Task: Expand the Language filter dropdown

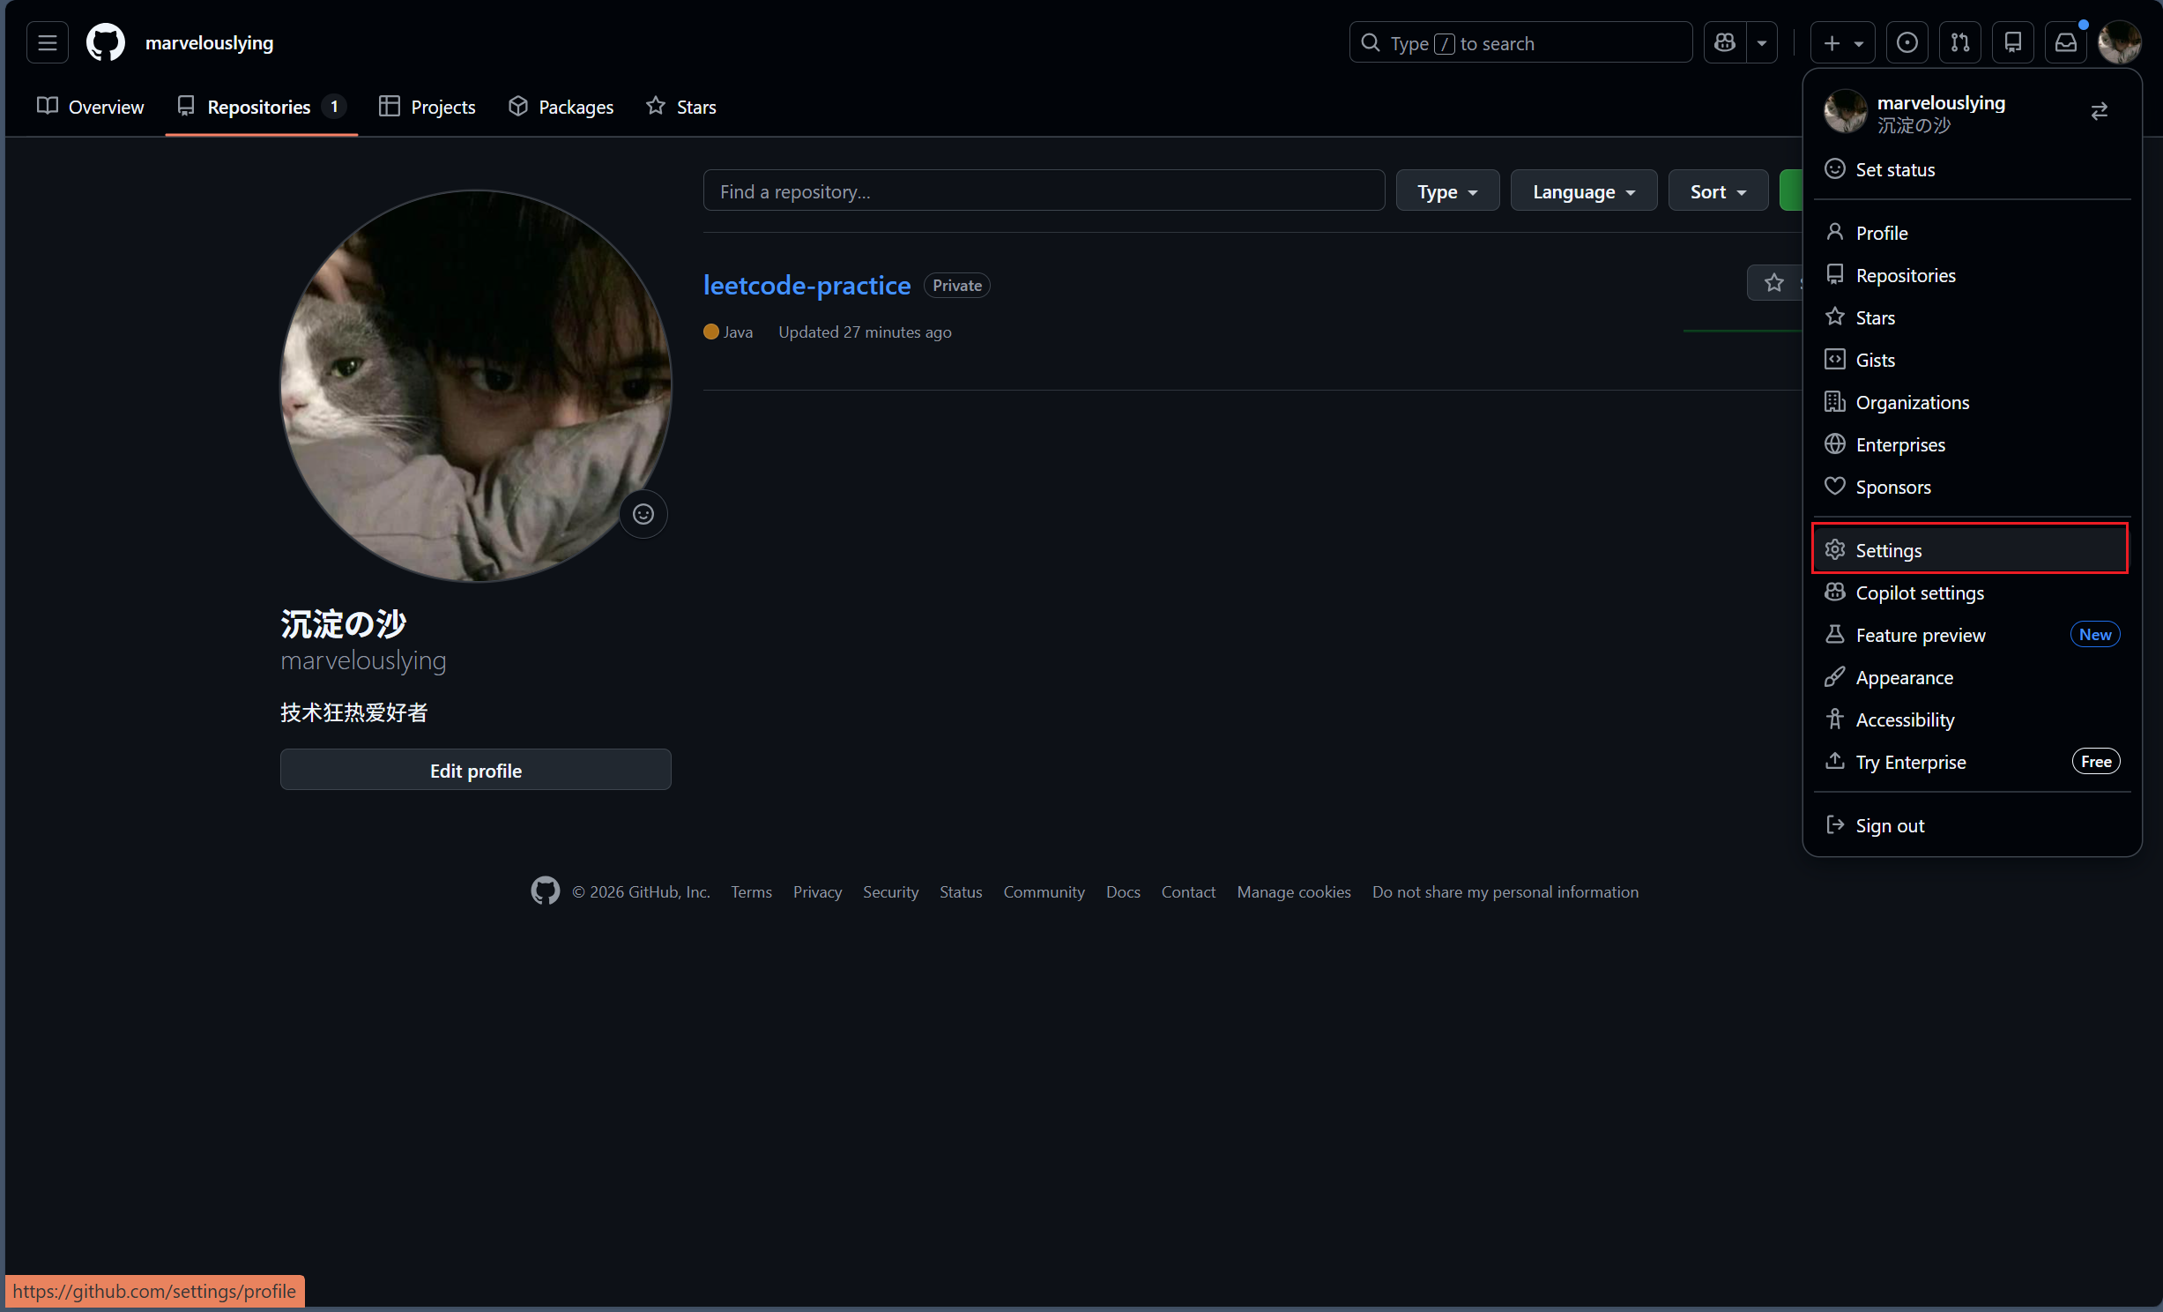Action: tap(1583, 191)
